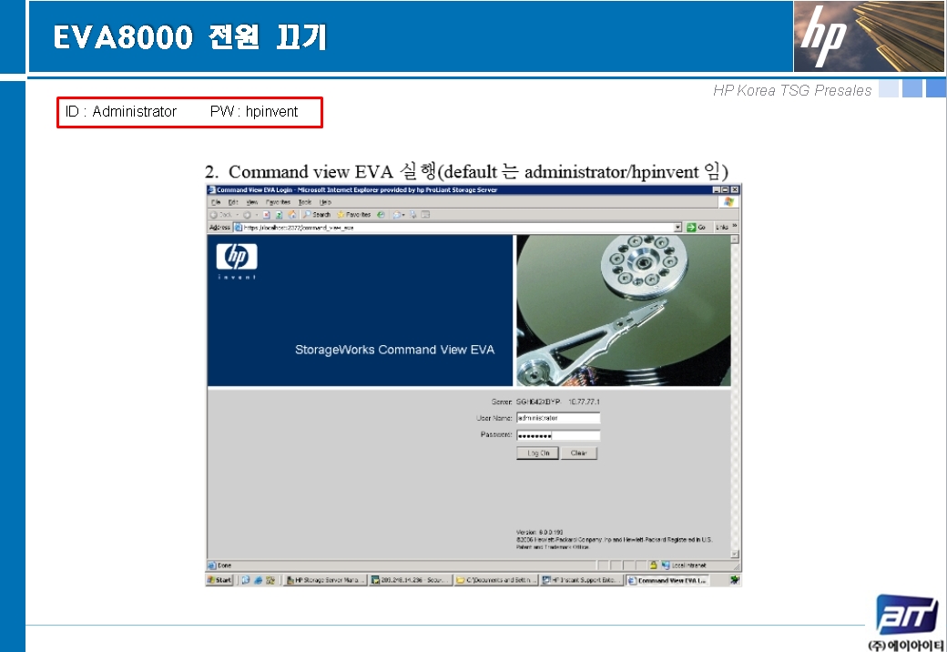This screenshot has height=652, width=947.
Task: Switch to C:\Documents and Settings folder taskbar button
Action: coord(495,580)
